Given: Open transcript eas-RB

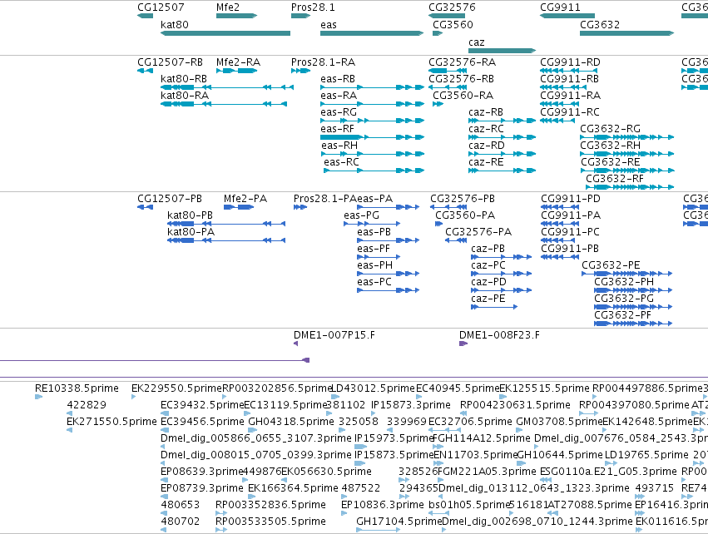Looking at the screenshot, I should (x=338, y=79).
